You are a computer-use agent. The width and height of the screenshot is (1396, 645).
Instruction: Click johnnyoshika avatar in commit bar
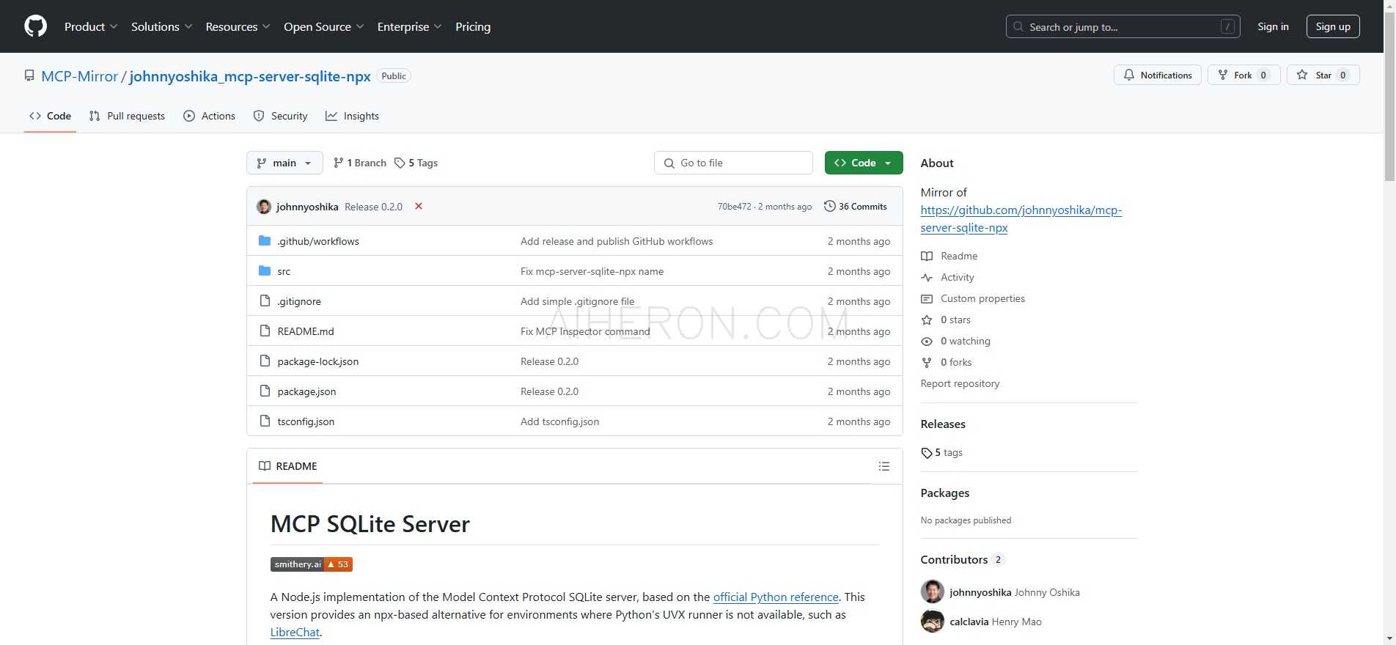coord(264,207)
